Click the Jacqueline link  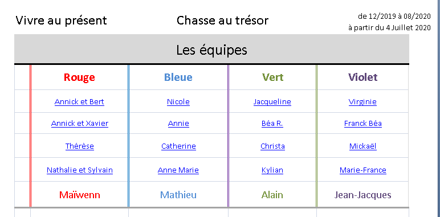[272, 101]
